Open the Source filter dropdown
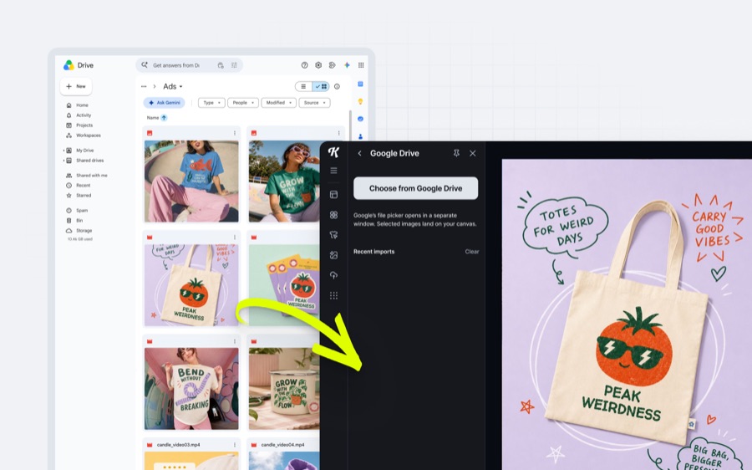752x470 pixels. pyautogui.click(x=315, y=103)
